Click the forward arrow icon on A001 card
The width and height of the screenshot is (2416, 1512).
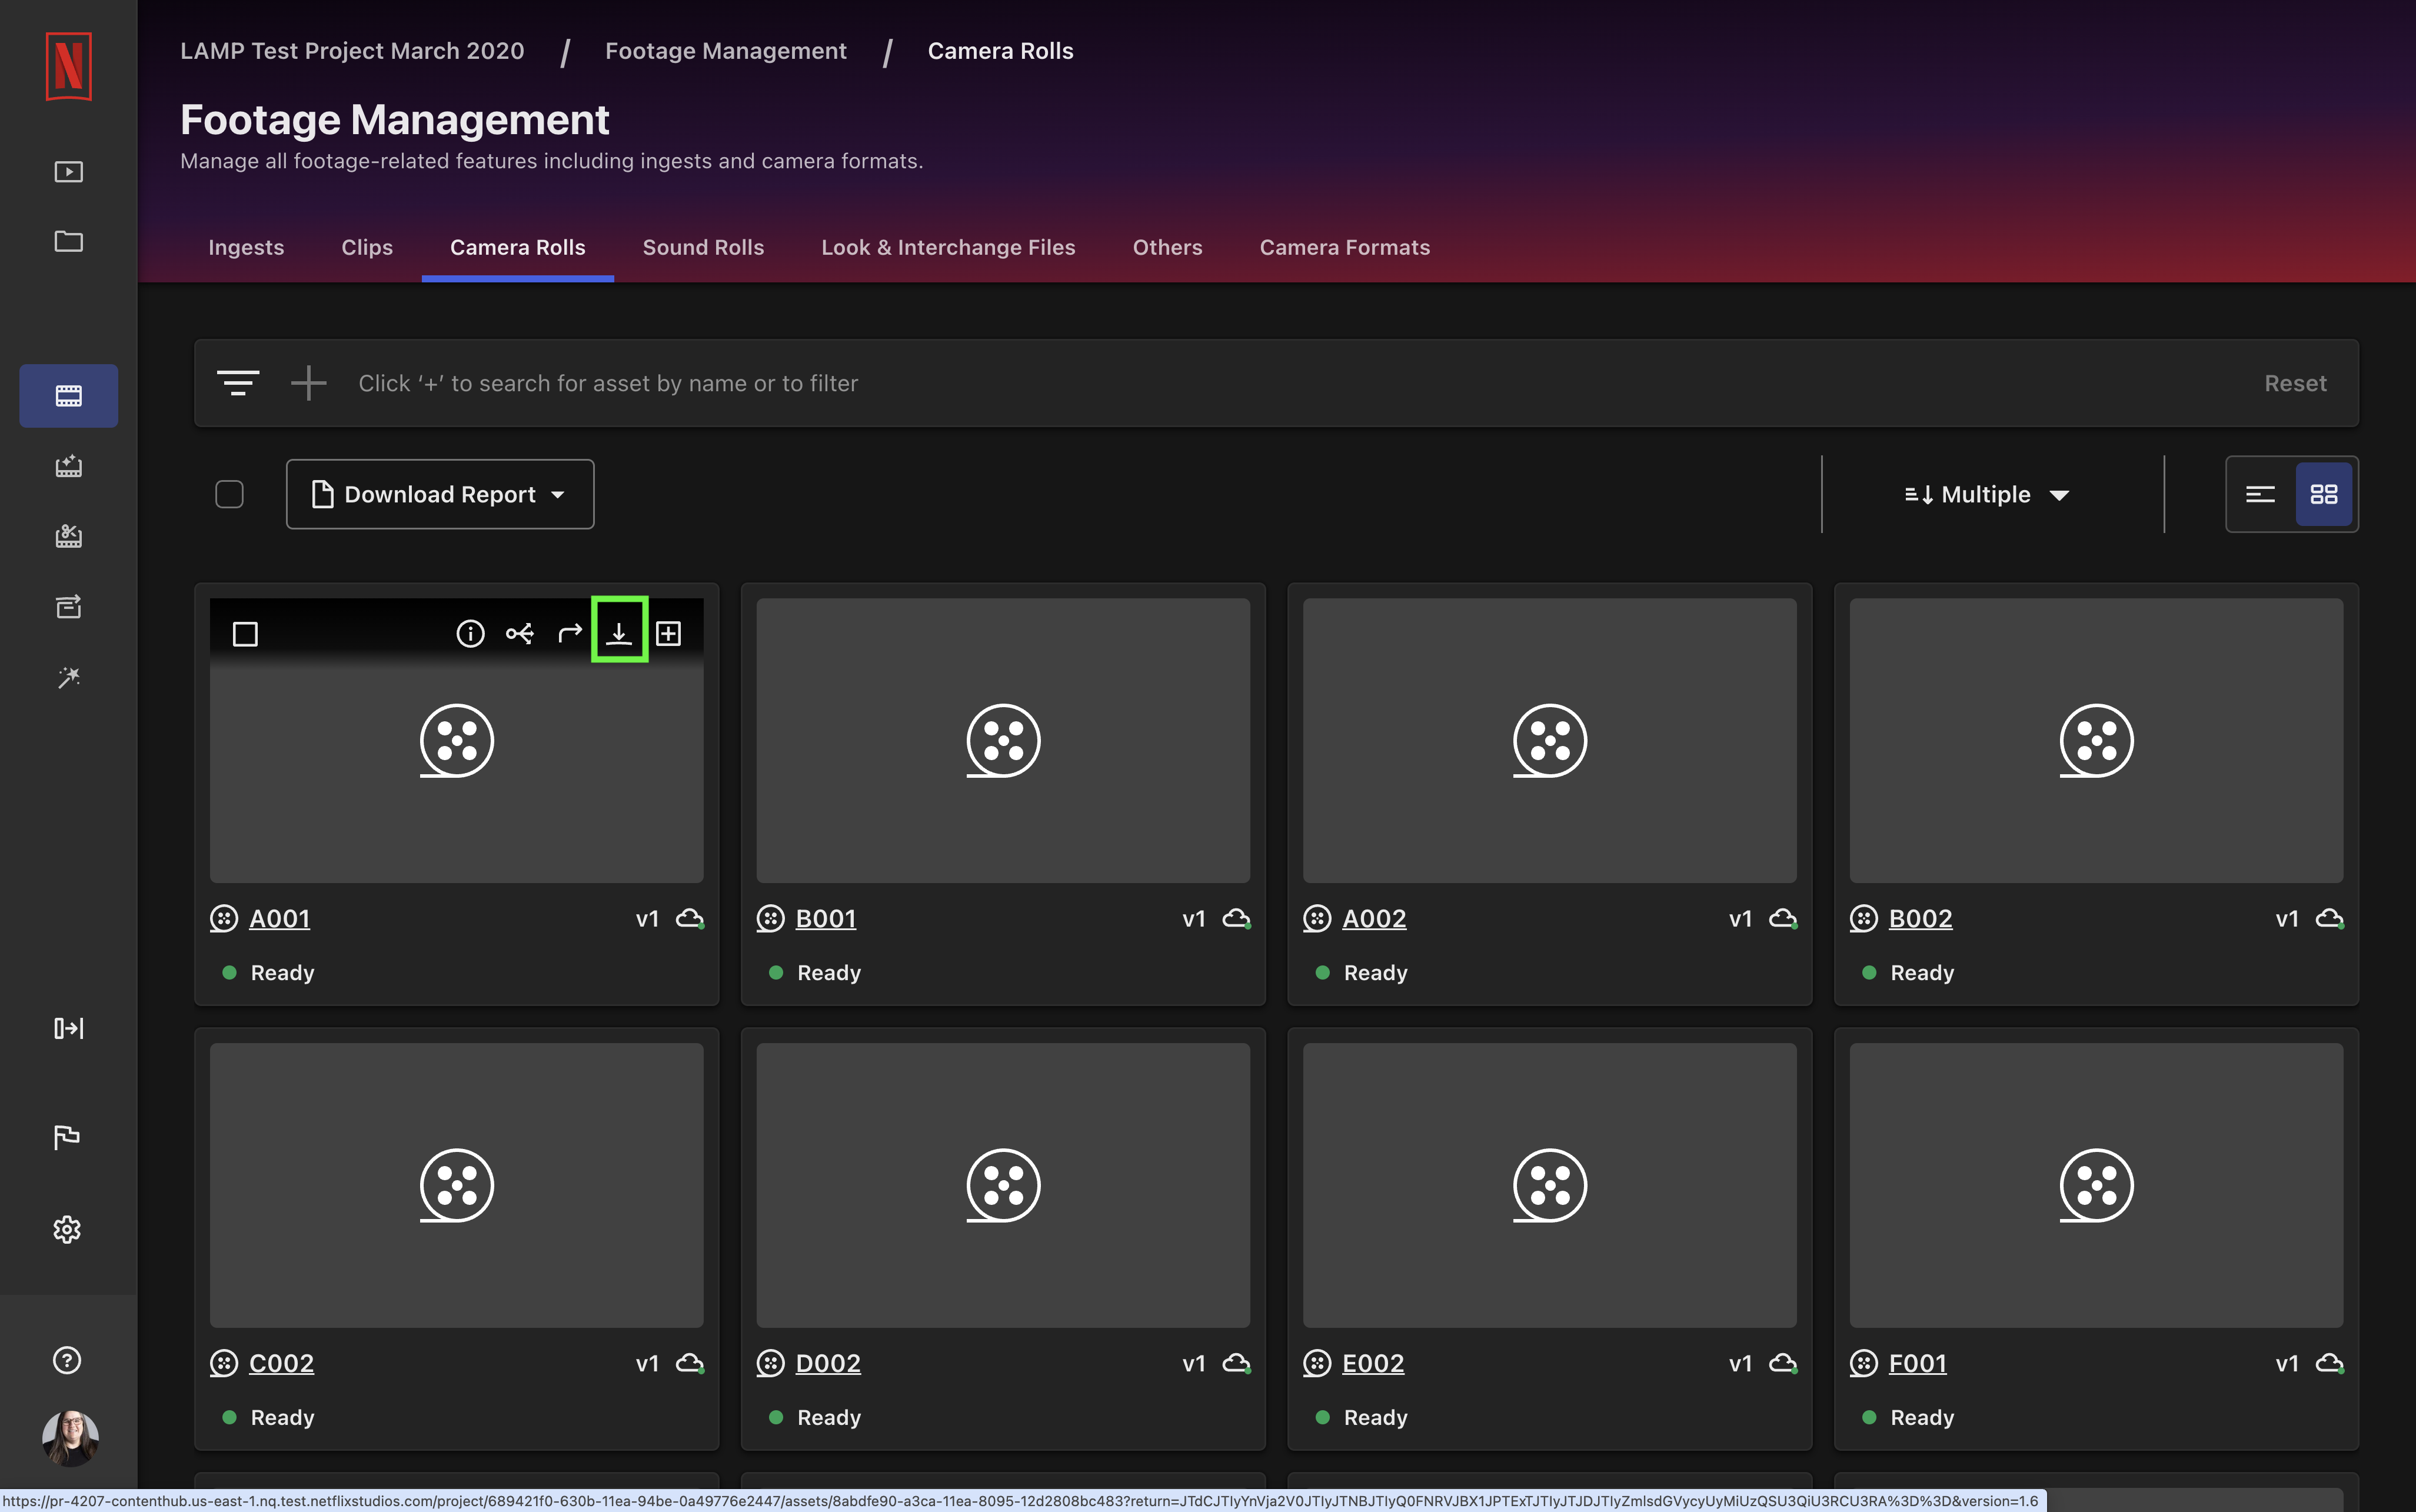point(570,632)
